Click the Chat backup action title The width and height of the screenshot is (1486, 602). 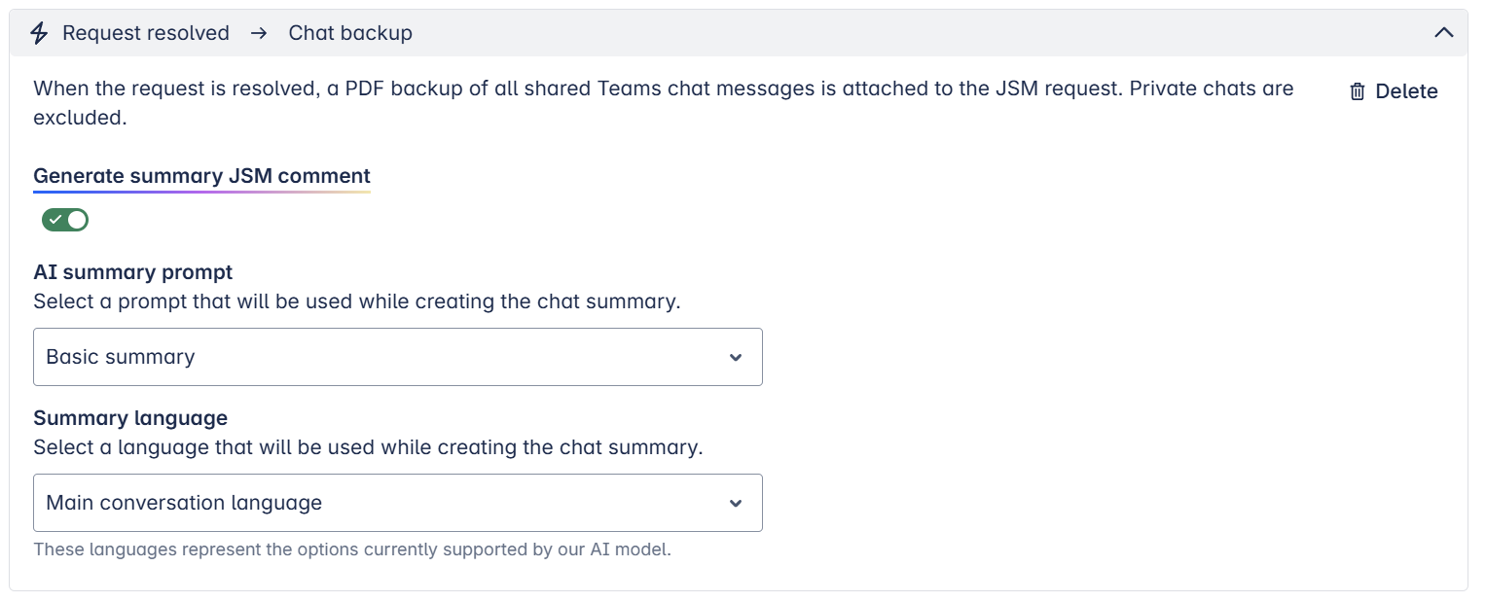pyautogui.click(x=350, y=33)
